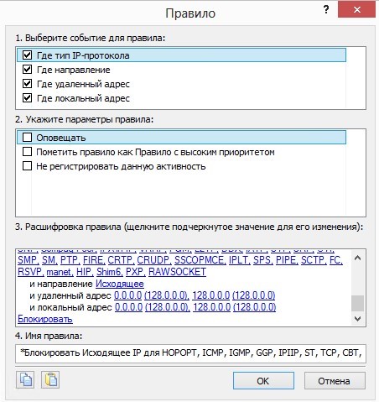Click the copy rule icon
The width and height of the screenshot is (379, 402).
25,379
